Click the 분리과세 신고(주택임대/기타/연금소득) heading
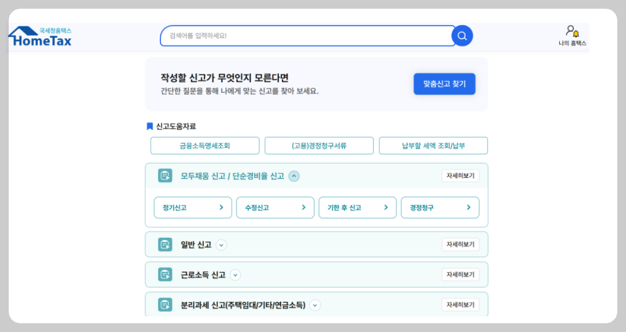 click(243, 305)
